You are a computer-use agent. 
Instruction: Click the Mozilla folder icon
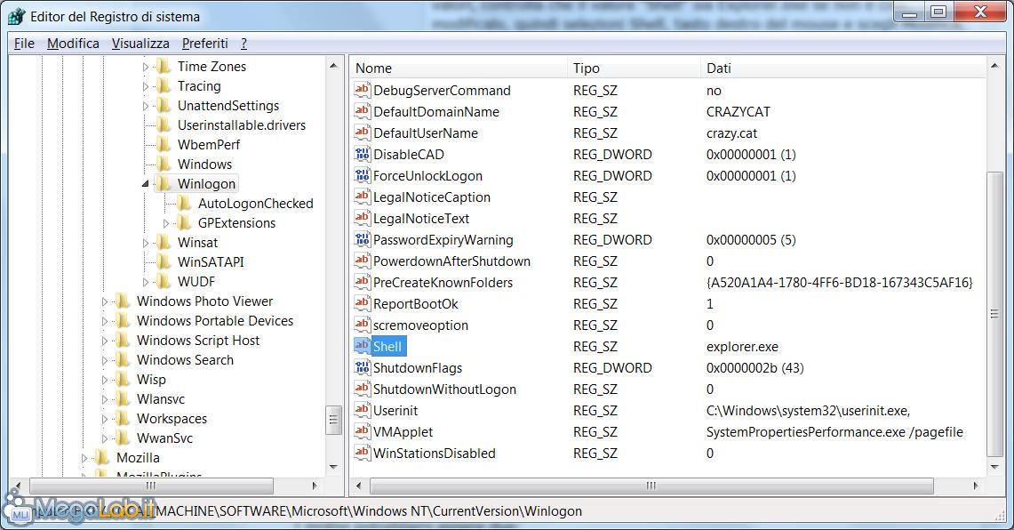(102, 457)
